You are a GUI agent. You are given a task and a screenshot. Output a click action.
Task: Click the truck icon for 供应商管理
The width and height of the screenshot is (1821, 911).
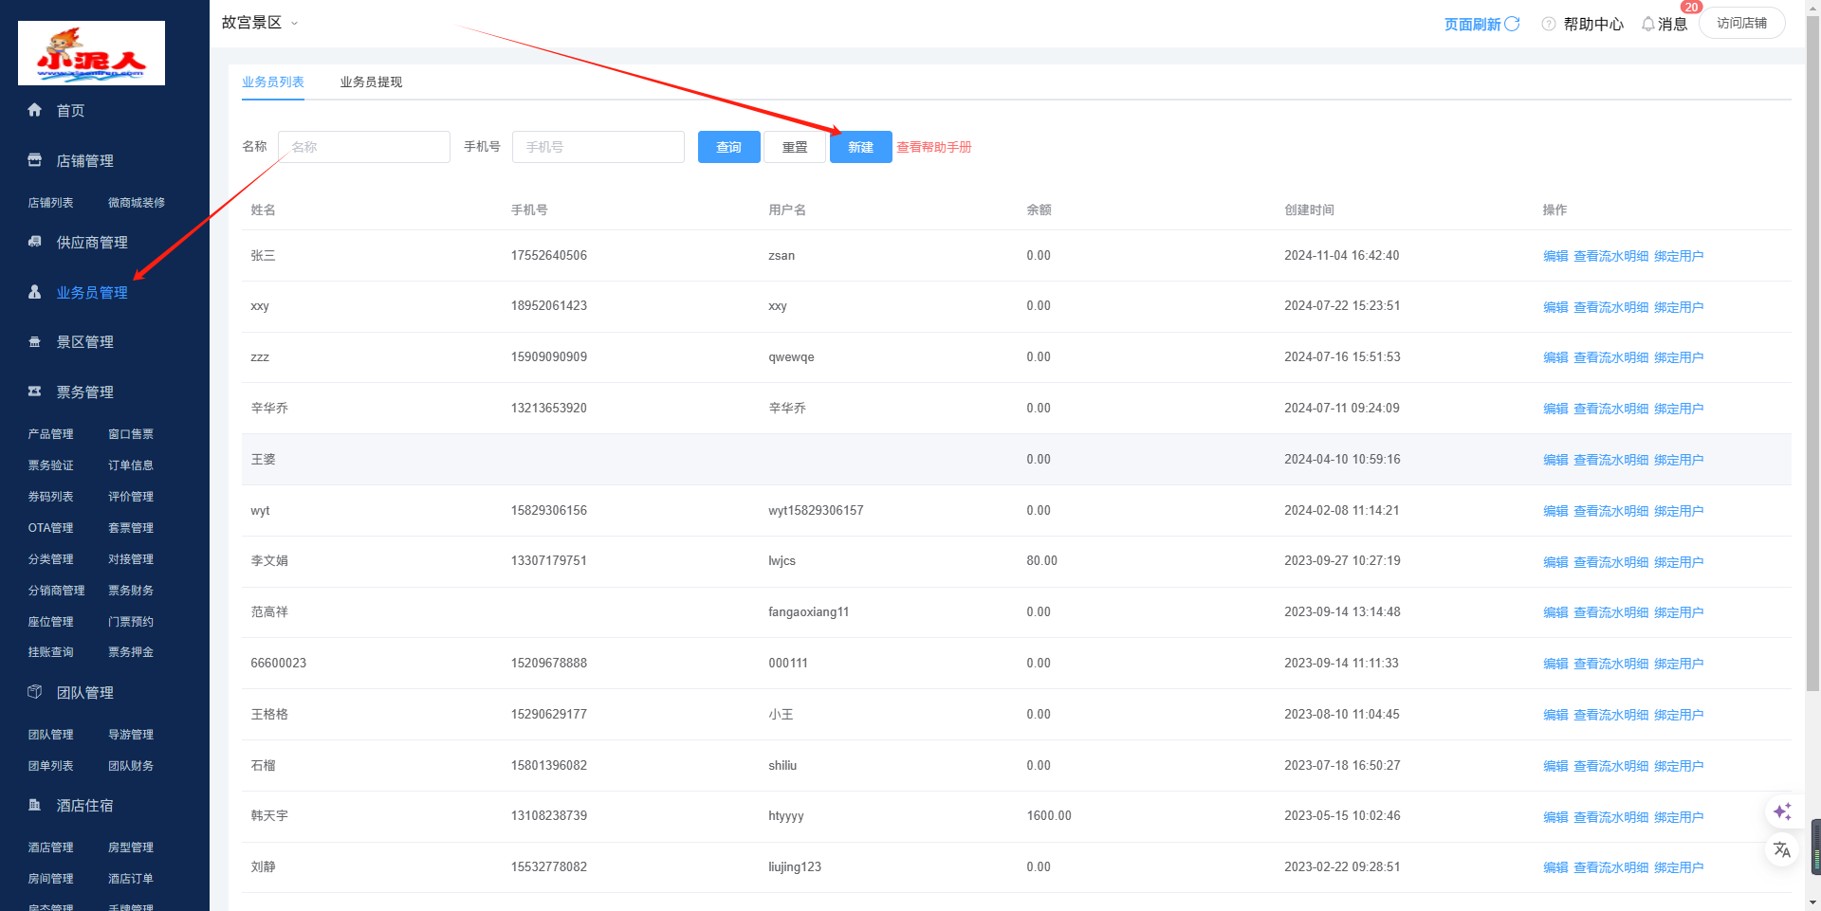(35, 242)
